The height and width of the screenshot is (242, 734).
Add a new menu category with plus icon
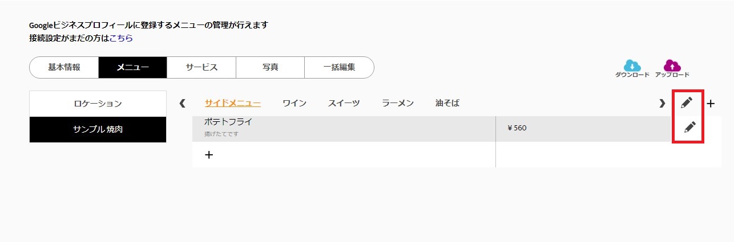coord(711,104)
